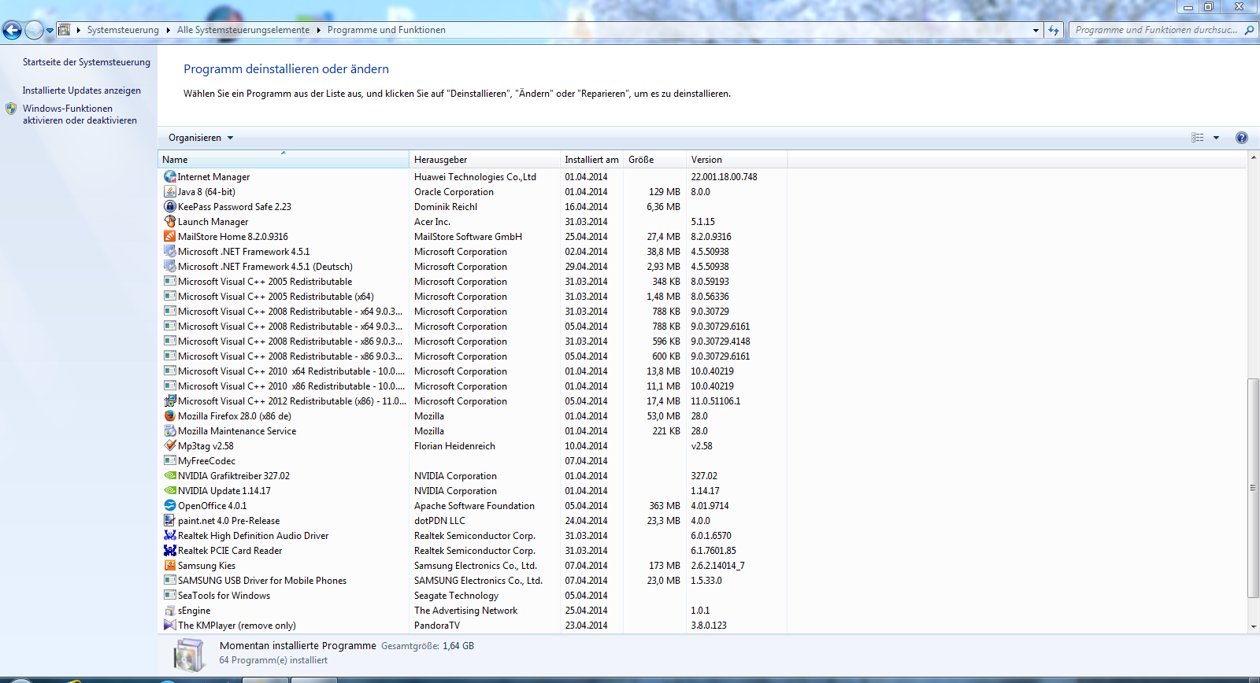Click the KMPlayer icon
Image resolution: width=1260 pixels, height=683 pixels.
pyautogui.click(x=169, y=626)
